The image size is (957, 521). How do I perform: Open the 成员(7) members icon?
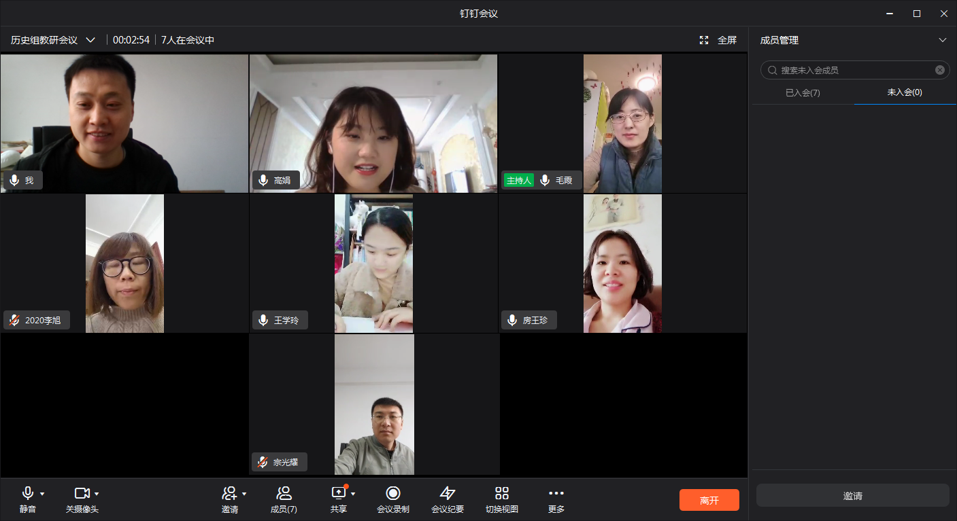[x=284, y=494]
